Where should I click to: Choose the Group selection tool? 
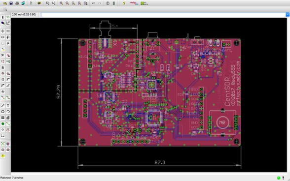(3, 43)
